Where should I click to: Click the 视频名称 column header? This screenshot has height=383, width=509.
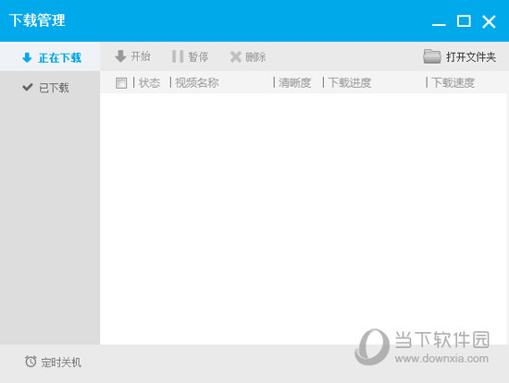click(x=197, y=82)
